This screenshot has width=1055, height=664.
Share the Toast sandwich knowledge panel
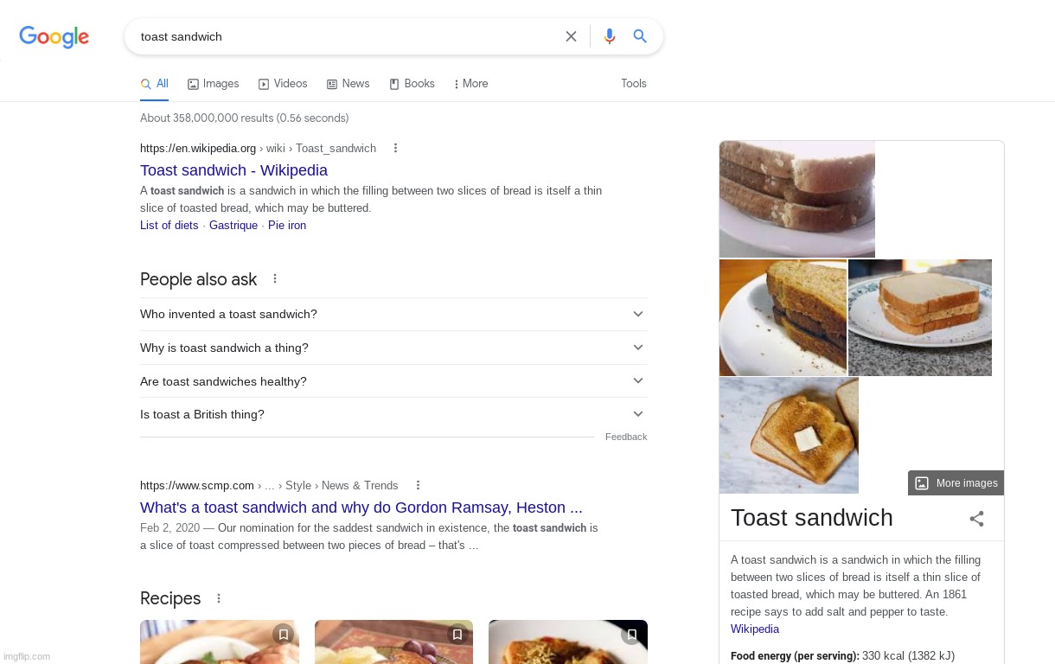[x=976, y=519]
